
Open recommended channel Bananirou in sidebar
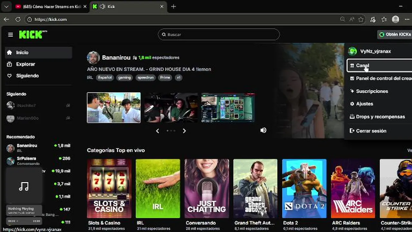(x=38, y=148)
